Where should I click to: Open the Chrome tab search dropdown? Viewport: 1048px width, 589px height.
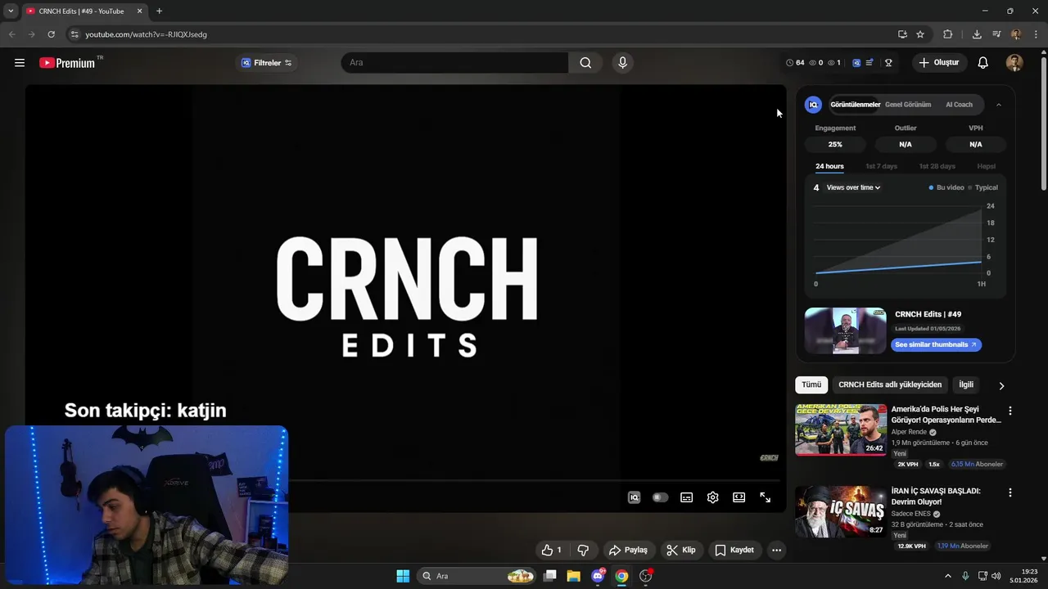point(11,11)
